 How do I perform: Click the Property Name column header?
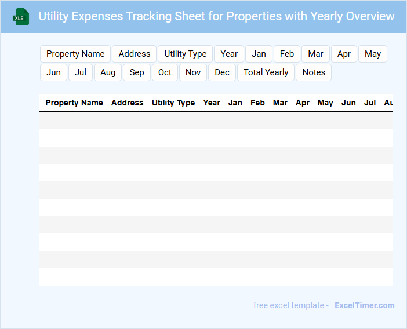coord(74,103)
